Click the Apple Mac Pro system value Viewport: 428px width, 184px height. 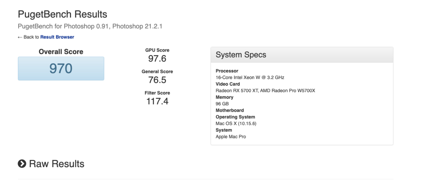point(231,137)
